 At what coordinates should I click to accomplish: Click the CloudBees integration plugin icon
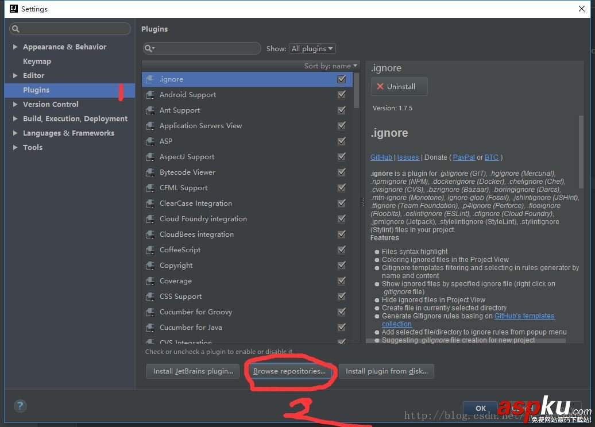(150, 234)
